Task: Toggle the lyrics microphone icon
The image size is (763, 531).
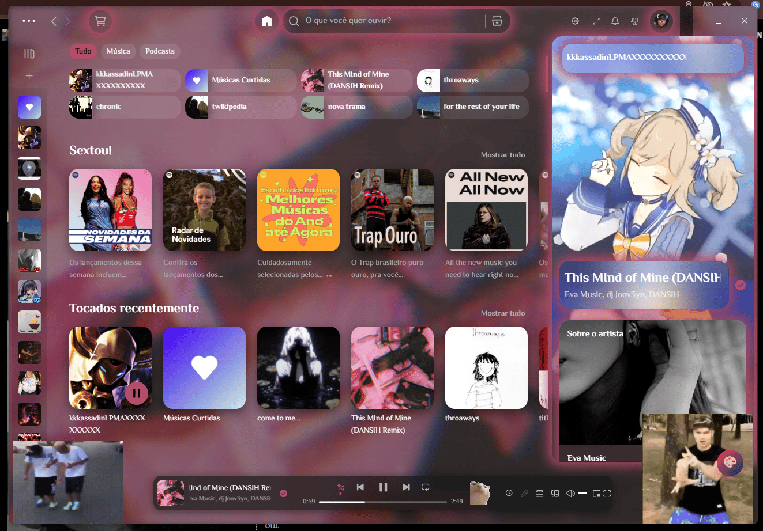Action: [524, 493]
